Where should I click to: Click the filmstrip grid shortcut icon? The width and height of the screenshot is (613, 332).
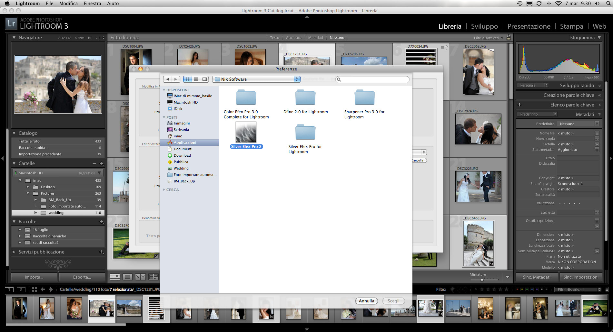click(x=35, y=289)
